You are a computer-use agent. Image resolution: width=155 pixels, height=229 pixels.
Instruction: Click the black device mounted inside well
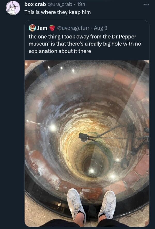point(83,136)
